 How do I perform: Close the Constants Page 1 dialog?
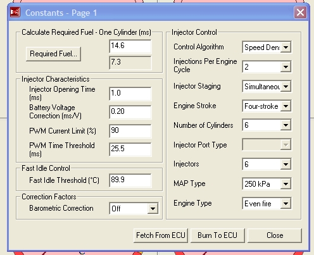(300, 13)
